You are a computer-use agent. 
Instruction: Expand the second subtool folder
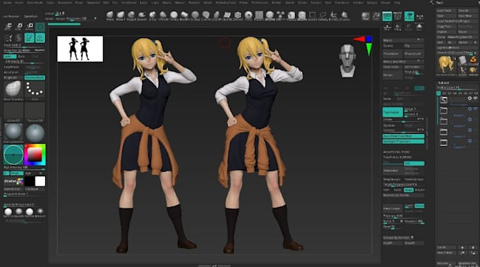pos(443,121)
